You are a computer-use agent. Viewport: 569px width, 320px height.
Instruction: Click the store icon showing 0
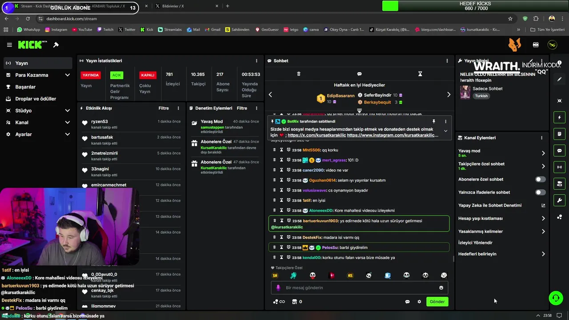tap(294, 302)
